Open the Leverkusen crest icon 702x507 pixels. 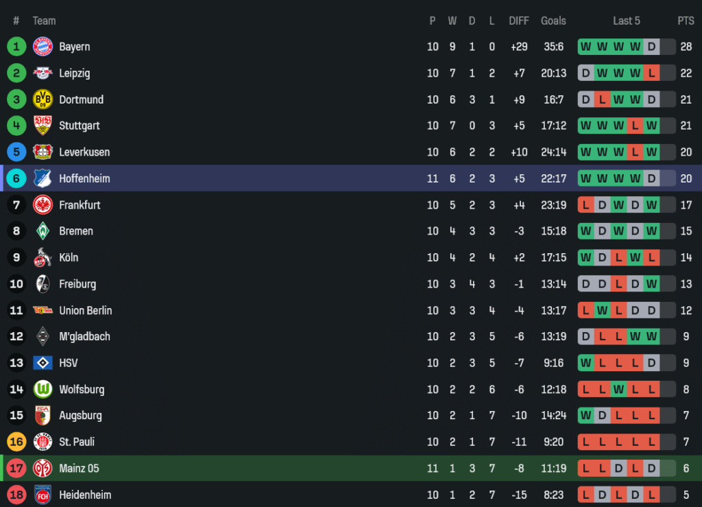[x=43, y=152]
